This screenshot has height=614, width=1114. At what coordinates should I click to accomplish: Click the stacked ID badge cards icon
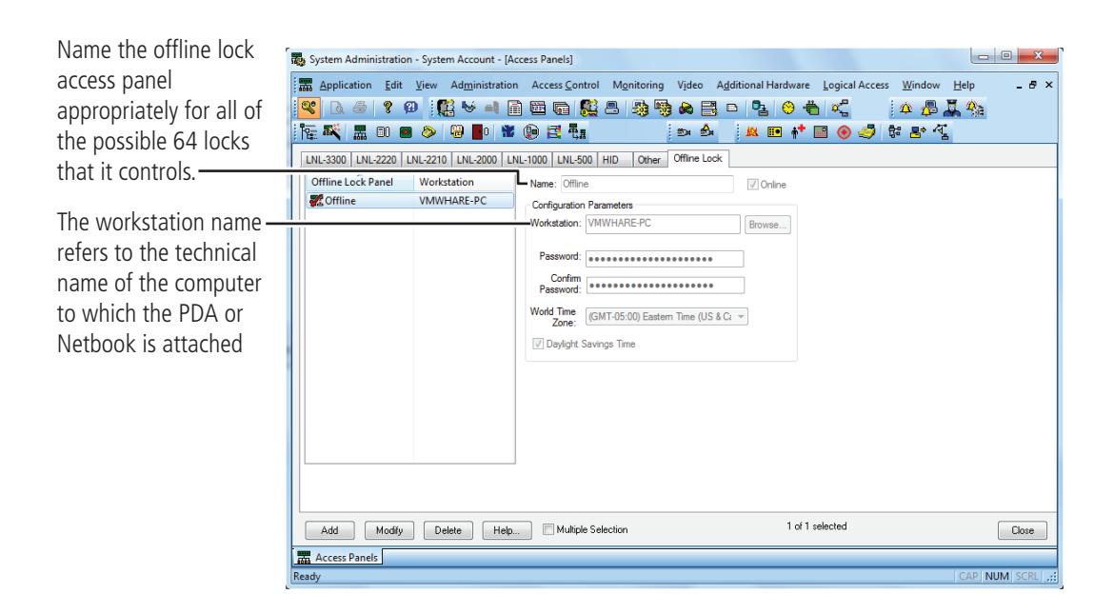561,108
